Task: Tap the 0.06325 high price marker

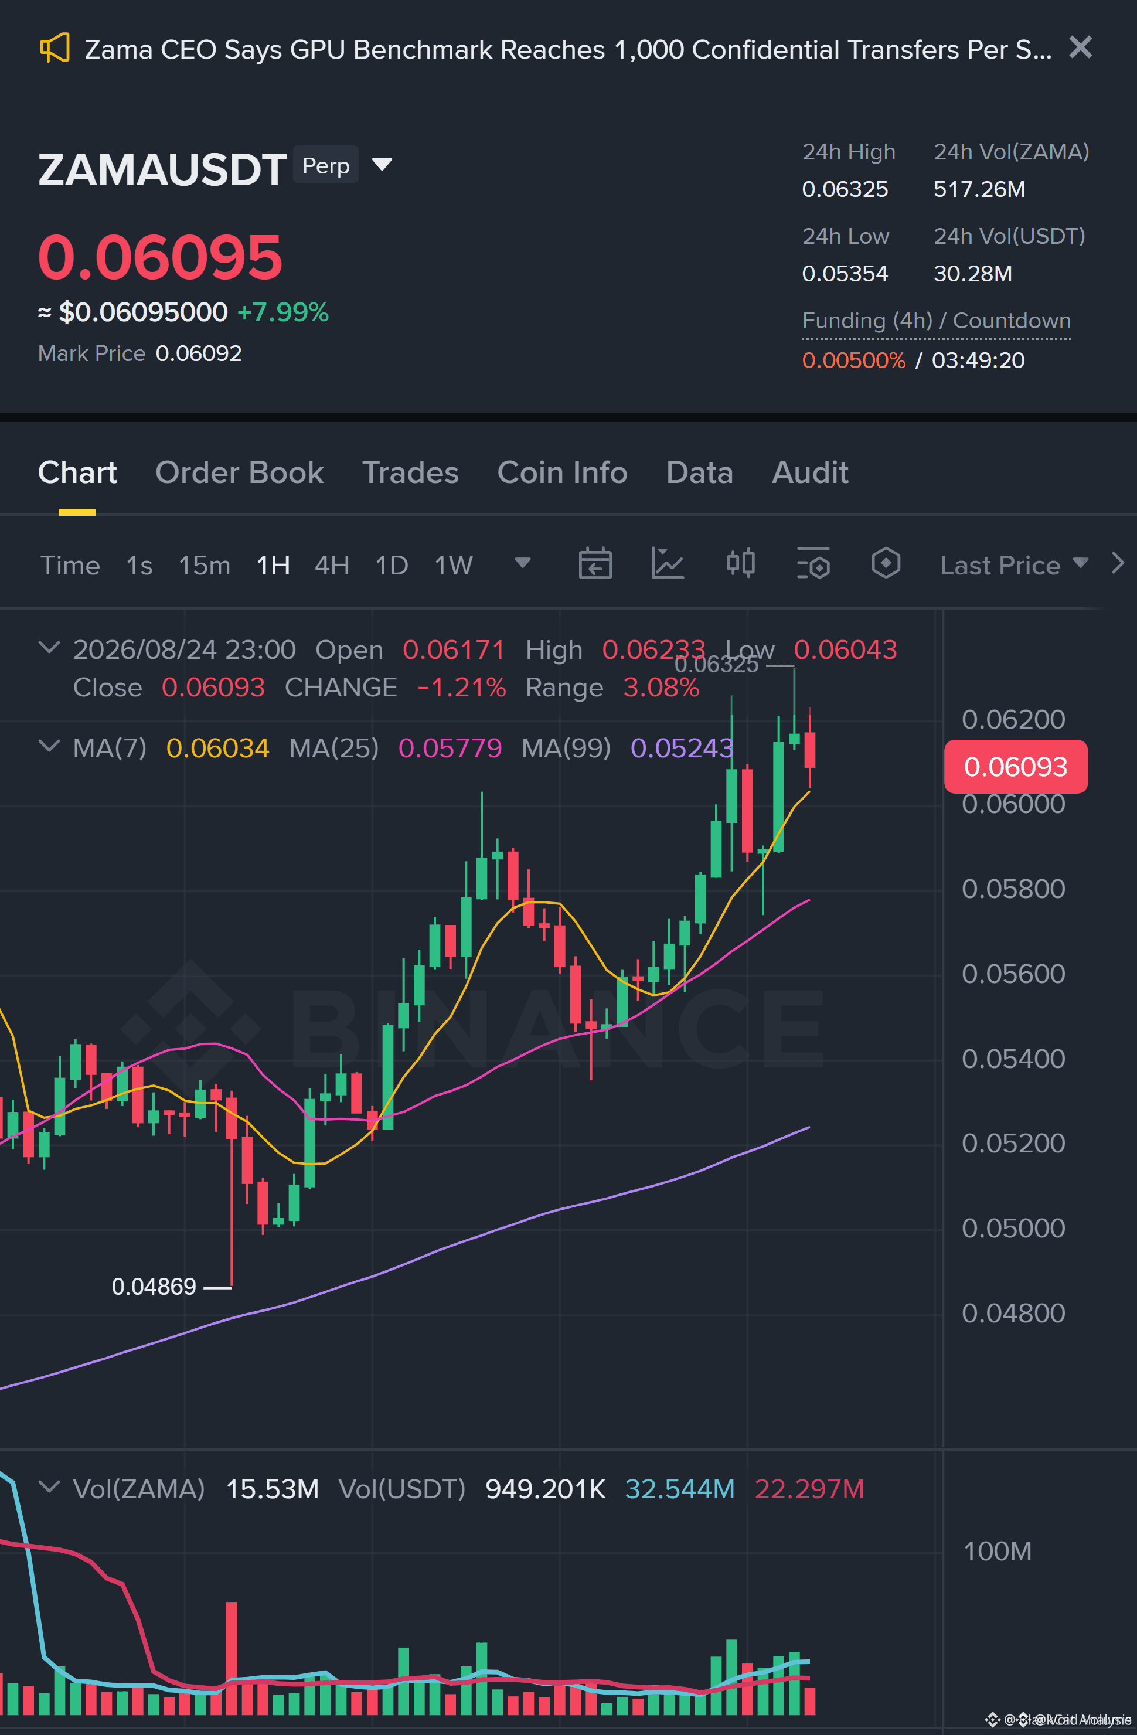Action: tap(716, 665)
